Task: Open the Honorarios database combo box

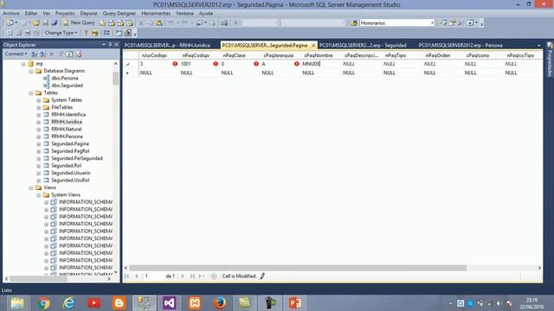Action: (396, 23)
